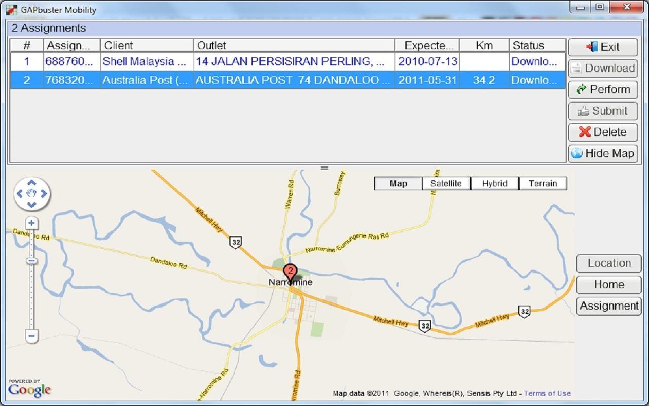The width and height of the screenshot is (649, 406).
Task: Pan the map up with arrow control
Action: 31,183
